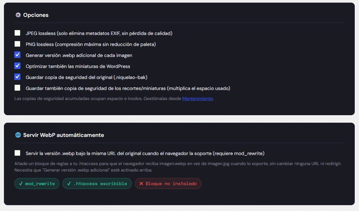Screen dimensions: 359x211
Task: Click the checkmark icon in .htaccess escribible badge
Action: (x=69, y=183)
